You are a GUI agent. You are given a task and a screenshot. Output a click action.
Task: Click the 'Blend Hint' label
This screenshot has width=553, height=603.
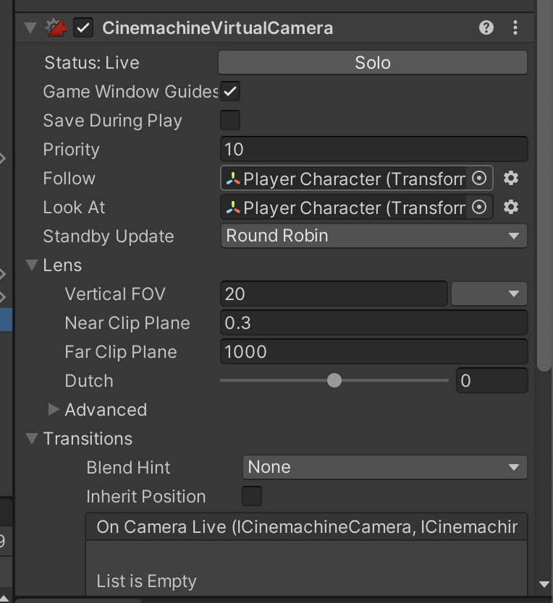[x=128, y=468]
